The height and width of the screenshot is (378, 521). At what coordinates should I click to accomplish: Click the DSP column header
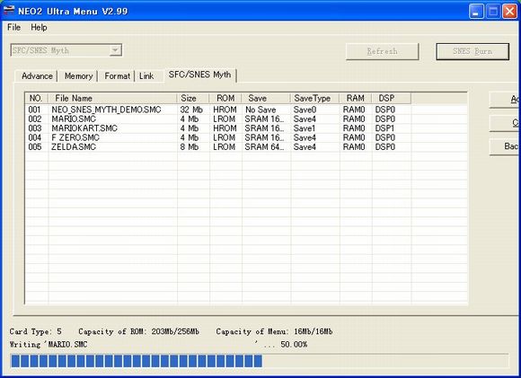click(x=391, y=99)
